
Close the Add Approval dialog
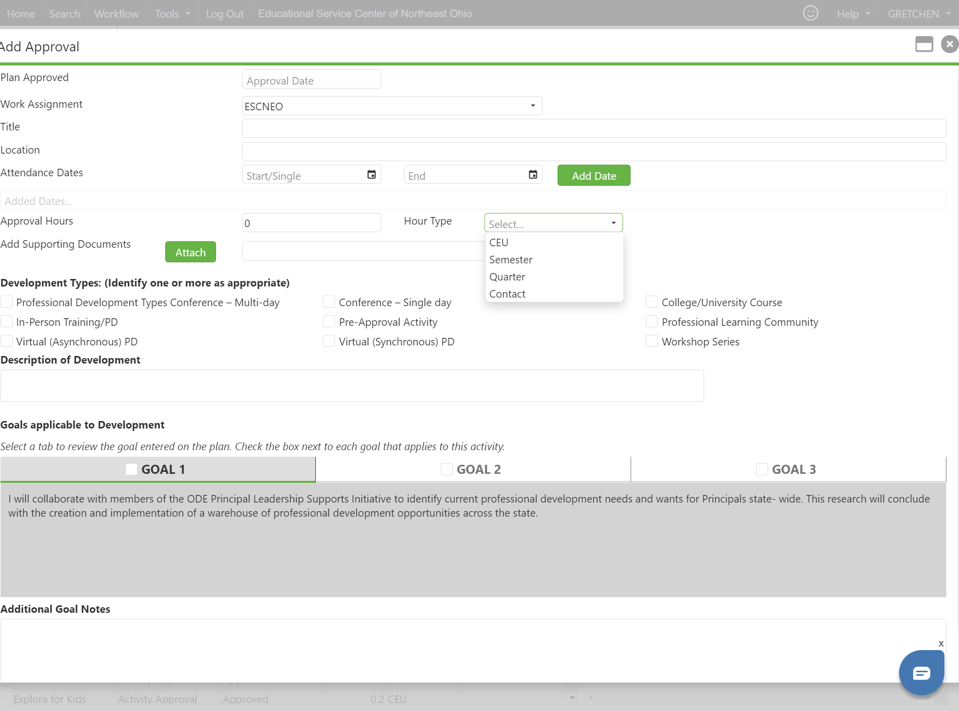tap(949, 44)
